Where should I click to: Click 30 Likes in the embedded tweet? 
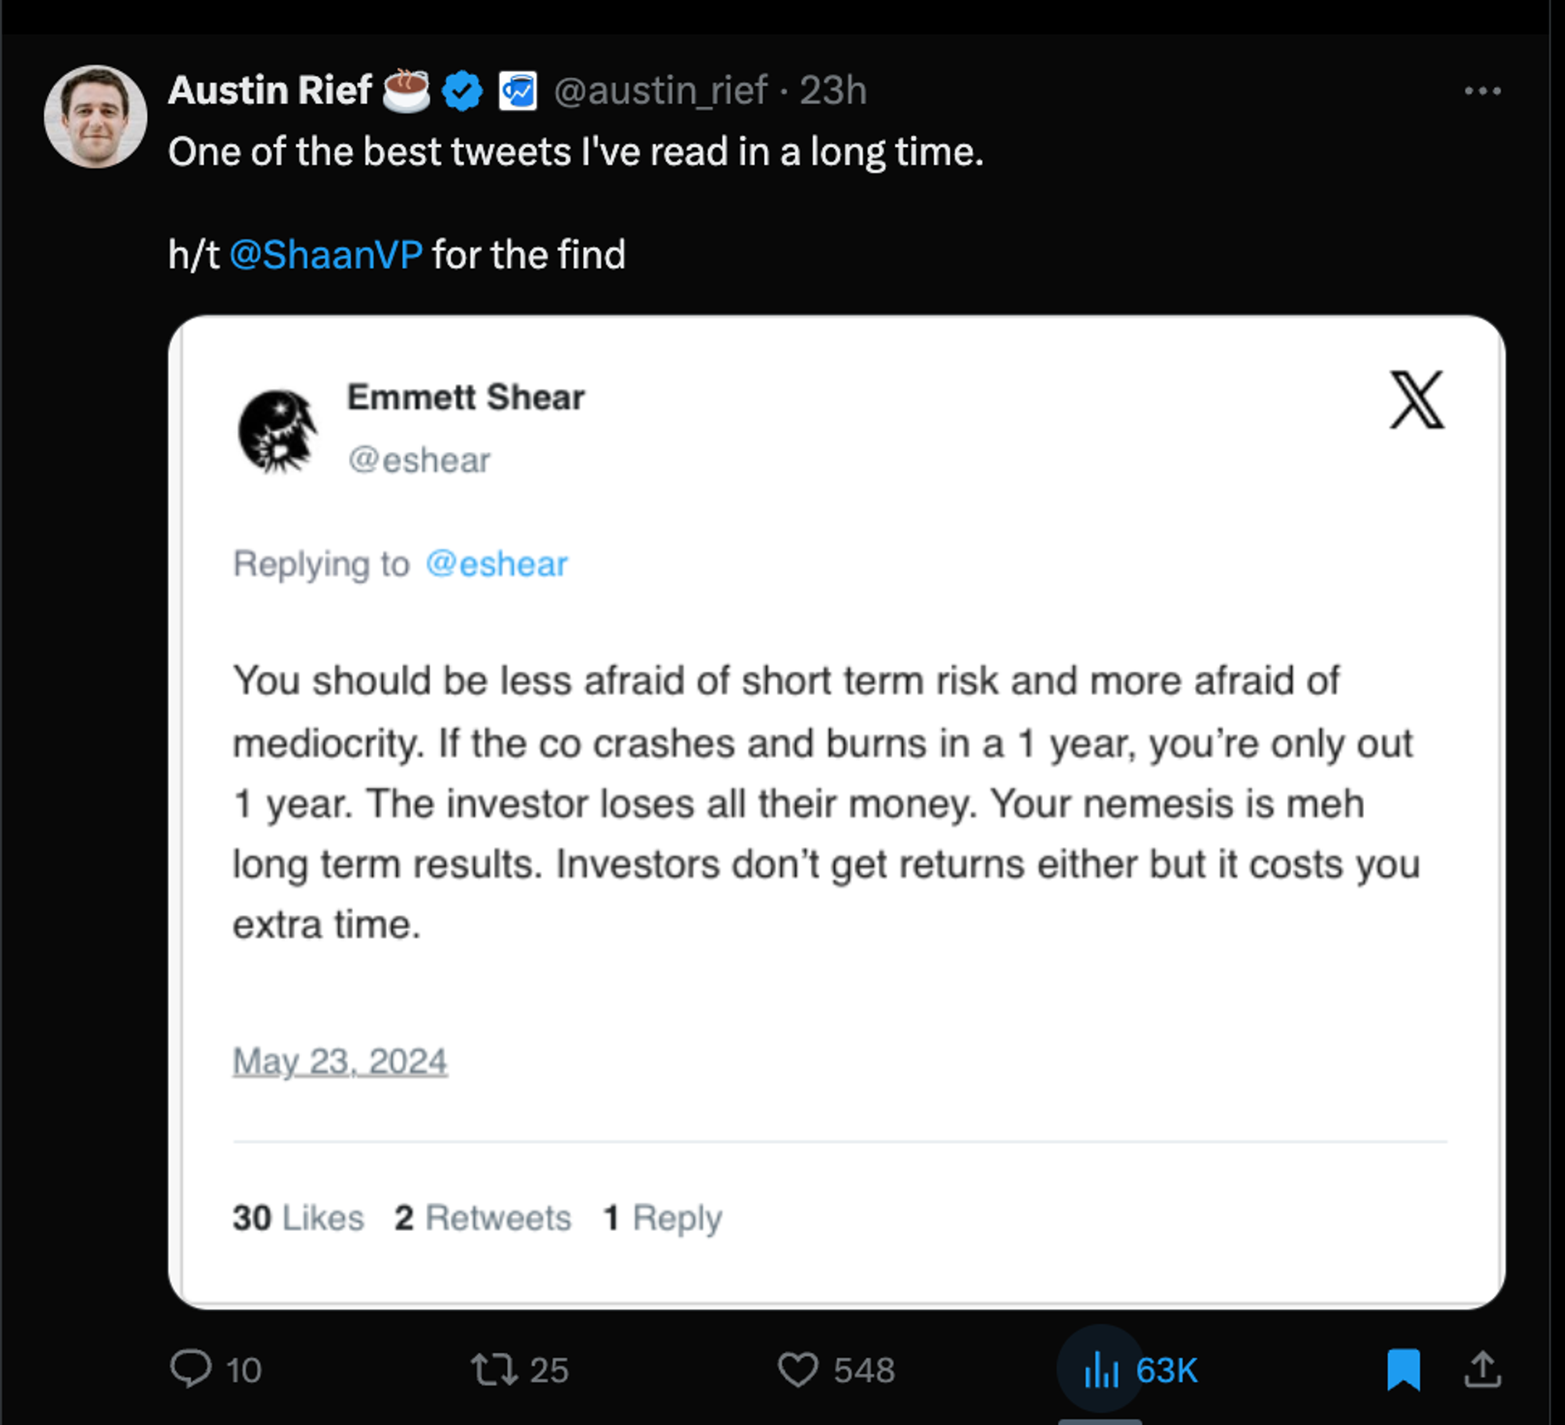(298, 1218)
